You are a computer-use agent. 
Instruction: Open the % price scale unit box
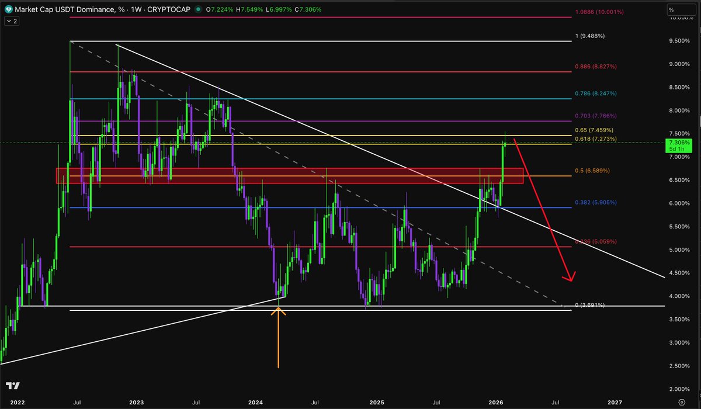click(681, 10)
